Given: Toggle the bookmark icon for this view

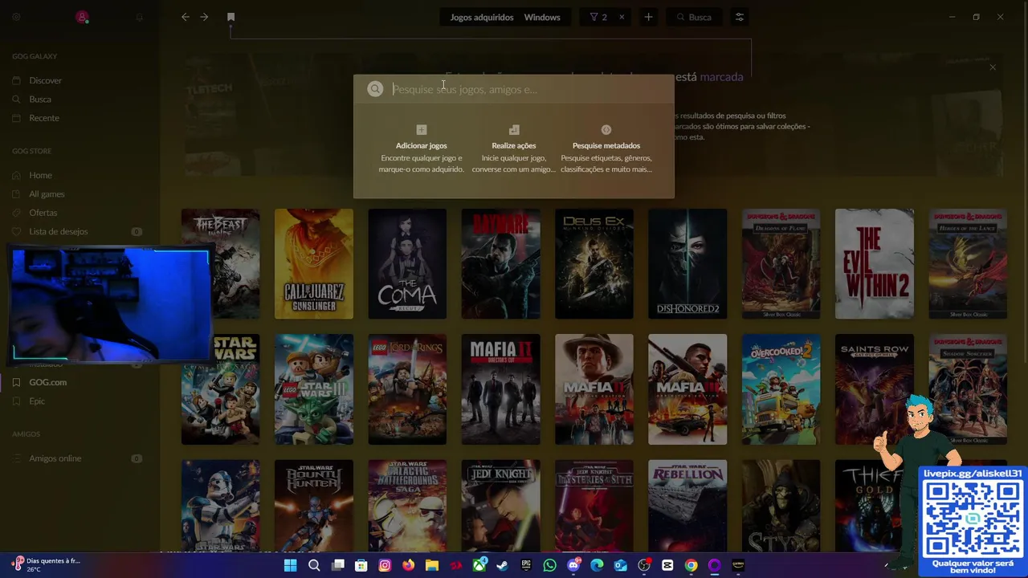Looking at the screenshot, I should (230, 17).
